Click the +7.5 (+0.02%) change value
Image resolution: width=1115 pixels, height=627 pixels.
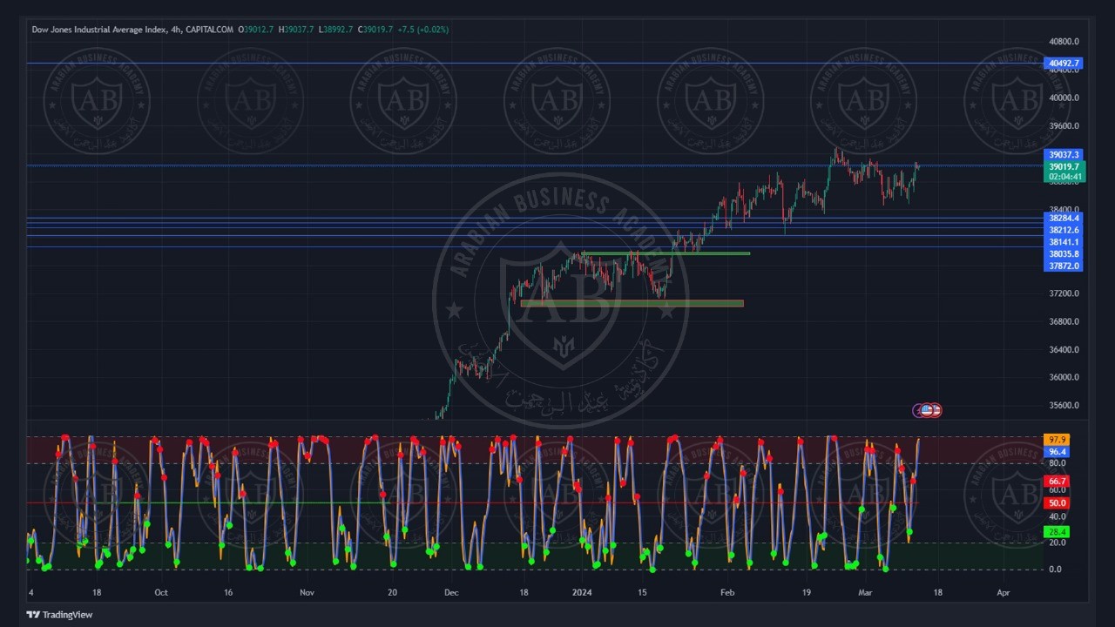point(423,30)
